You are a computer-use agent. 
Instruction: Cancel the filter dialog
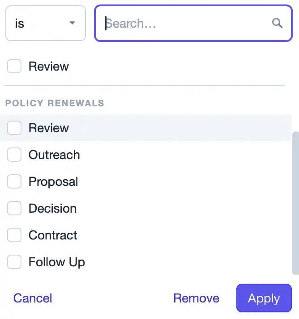click(x=33, y=298)
